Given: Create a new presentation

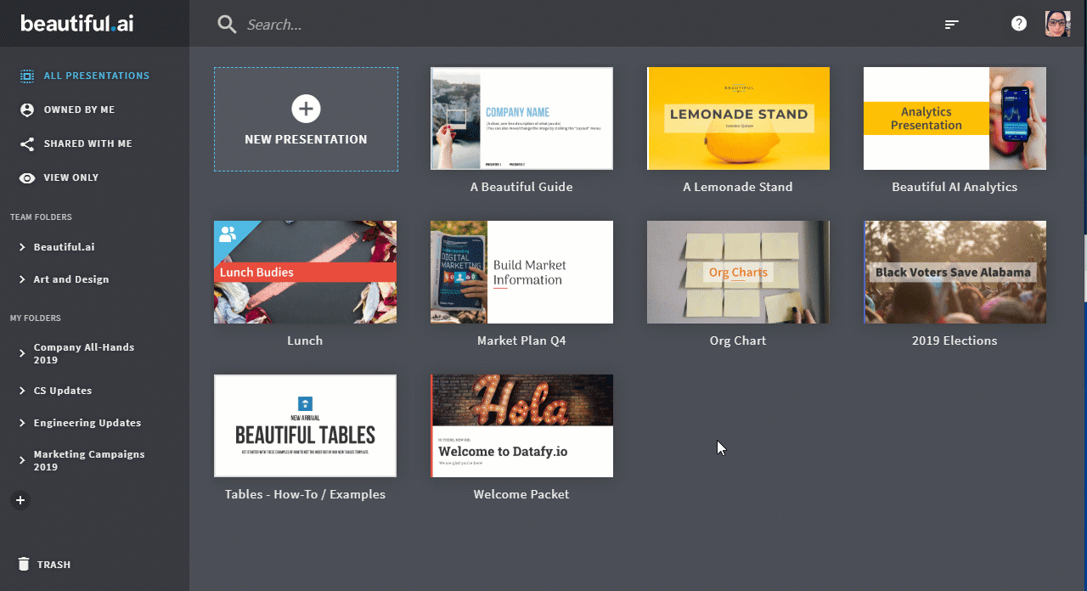Looking at the screenshot, I should click(x=306, y=120).
